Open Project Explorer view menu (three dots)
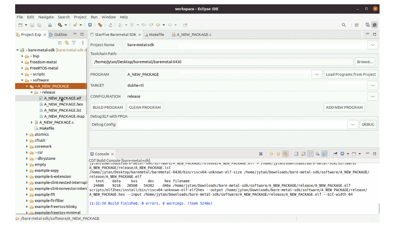The image size is (396, 230). [83, 43]
